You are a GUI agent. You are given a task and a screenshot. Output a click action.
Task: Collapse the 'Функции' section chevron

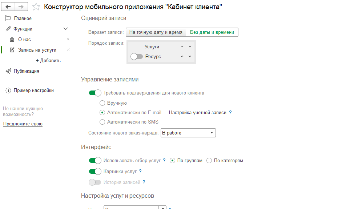pos(66,29)
